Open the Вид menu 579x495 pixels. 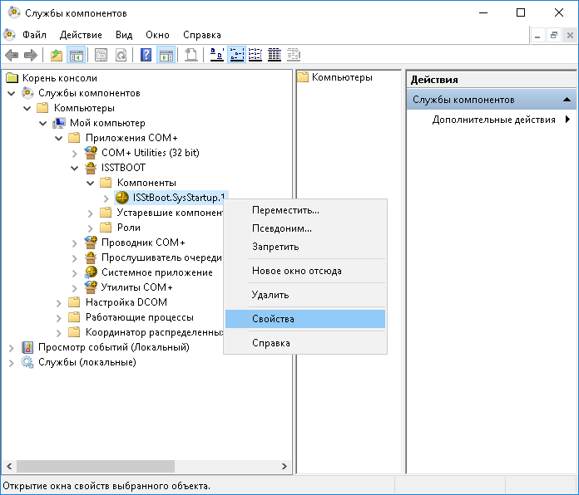click(124, 35)
